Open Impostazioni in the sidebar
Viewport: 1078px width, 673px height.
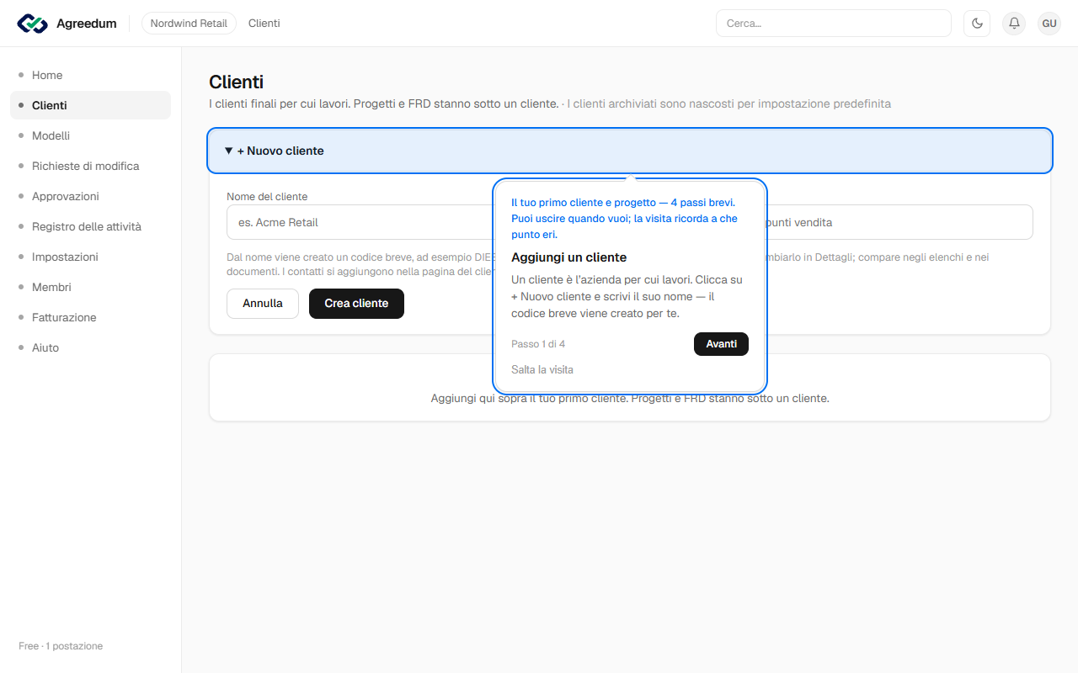coord(90,257)
